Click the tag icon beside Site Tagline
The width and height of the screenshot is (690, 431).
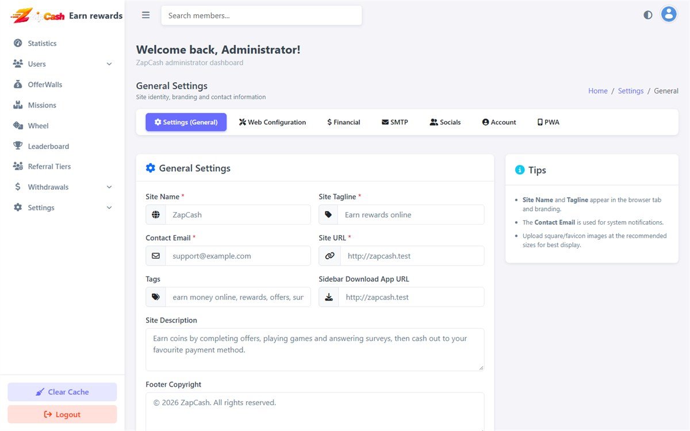(x=328, y=214)
